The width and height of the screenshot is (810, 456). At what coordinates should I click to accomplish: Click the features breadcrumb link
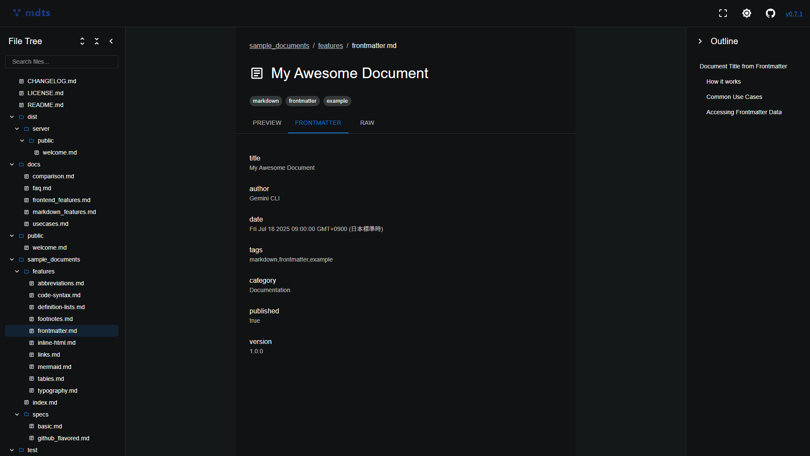[331, 45]
